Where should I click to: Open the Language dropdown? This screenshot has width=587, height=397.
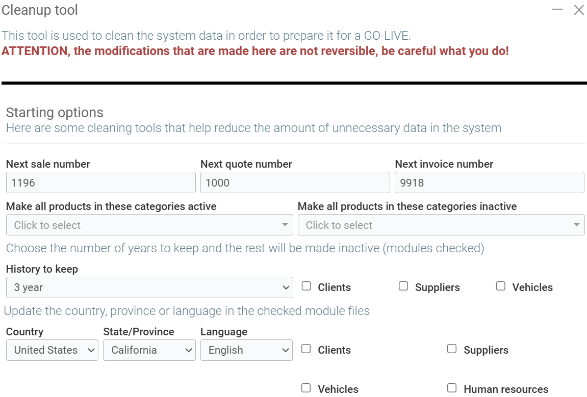coord(246,350)
